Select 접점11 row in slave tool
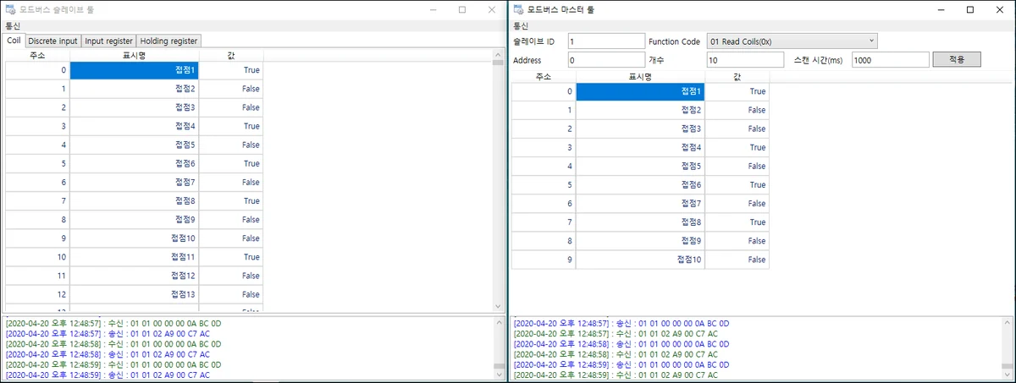This screenshot has height=383, width=1016. pos(135,257)
